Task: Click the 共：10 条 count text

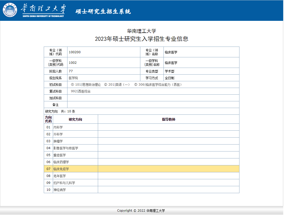Action: click(68, 111)
